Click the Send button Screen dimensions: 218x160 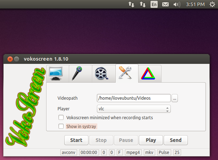[x=176, y=140]
